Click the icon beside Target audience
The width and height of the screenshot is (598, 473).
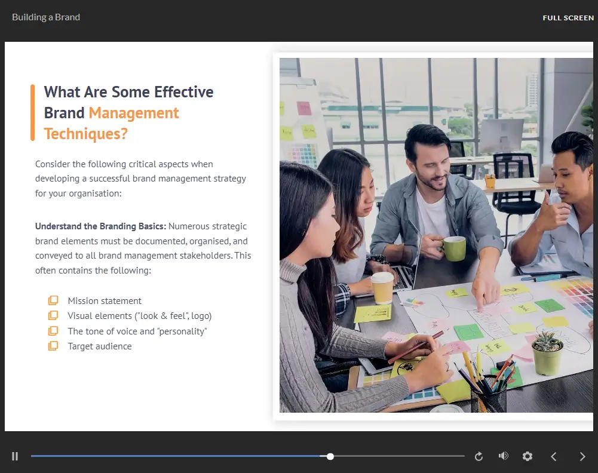click(x=53, y=346)
